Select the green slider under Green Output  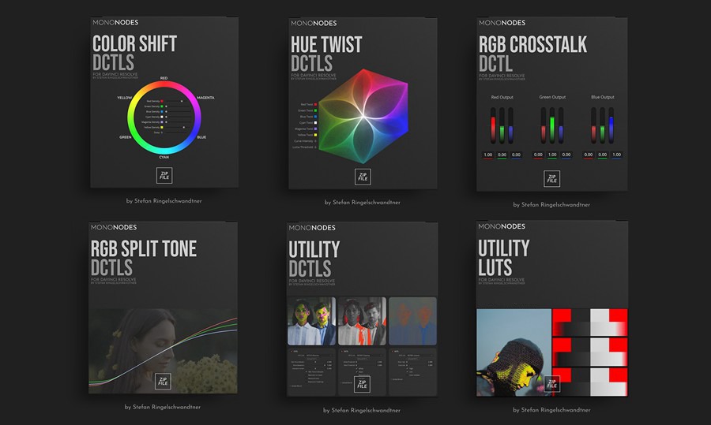(x=552, y=126)
